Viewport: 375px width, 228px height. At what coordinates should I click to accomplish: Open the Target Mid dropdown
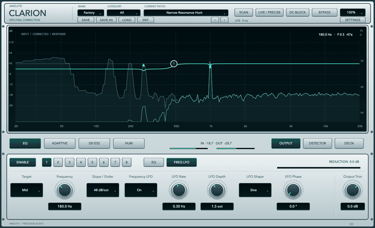tap(27, 190)
